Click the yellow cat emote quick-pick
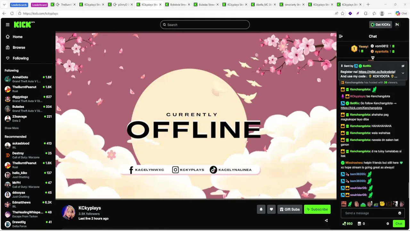 382,204
